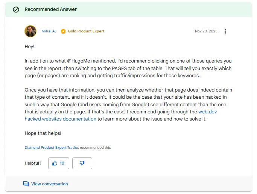Click the Gold Product Expert badge icon
Image resolution: width=257 pixels, height=194 pixels.
click(x=63, y=31)
